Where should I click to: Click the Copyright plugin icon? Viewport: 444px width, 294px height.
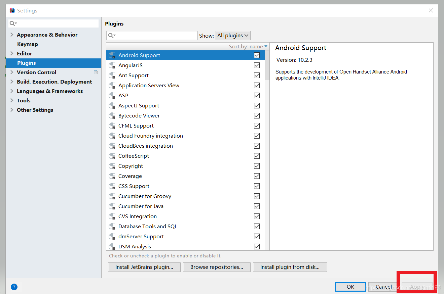112,166
